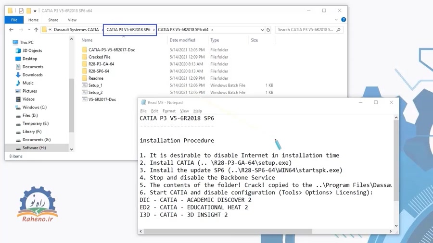Expand the Customize Quick Access Toolbar arrow
Image resolution: width=433 pixels, height=243 pixels.
tap(35, 11)
